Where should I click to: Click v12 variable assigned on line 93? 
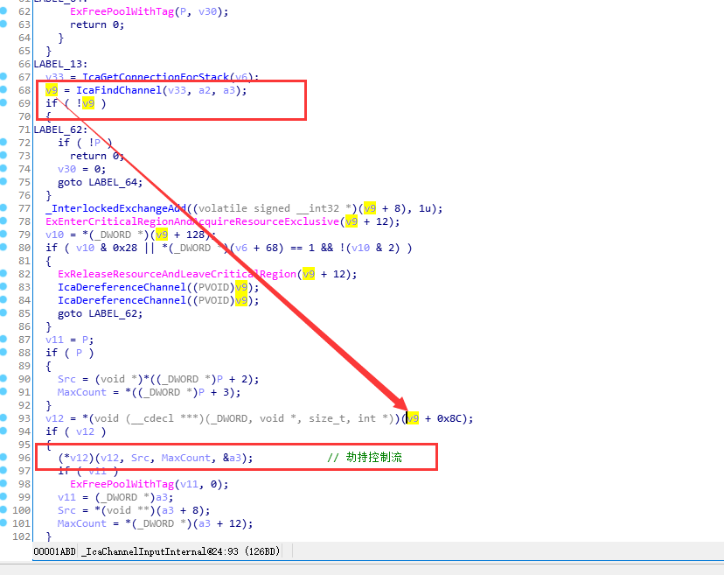pyautogui.click(x=54, y=418)
